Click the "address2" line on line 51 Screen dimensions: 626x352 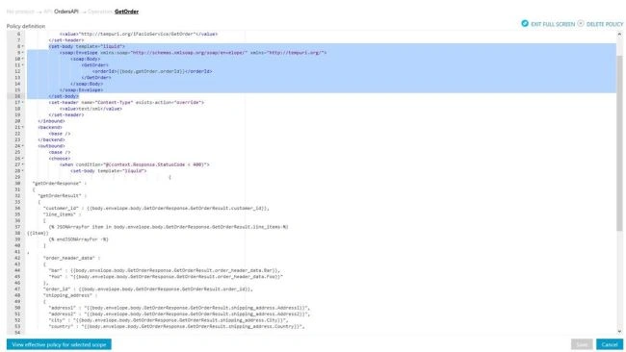click(179, 314)
